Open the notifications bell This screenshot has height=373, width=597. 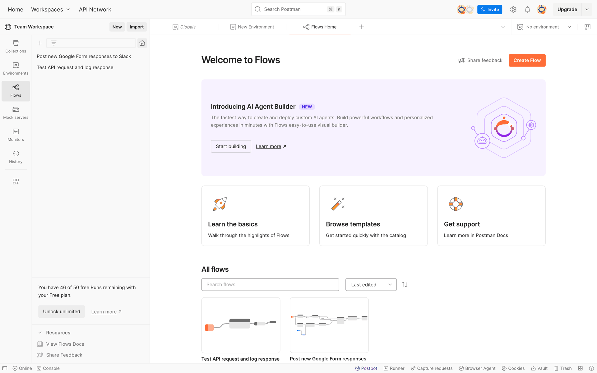point(527,9)
